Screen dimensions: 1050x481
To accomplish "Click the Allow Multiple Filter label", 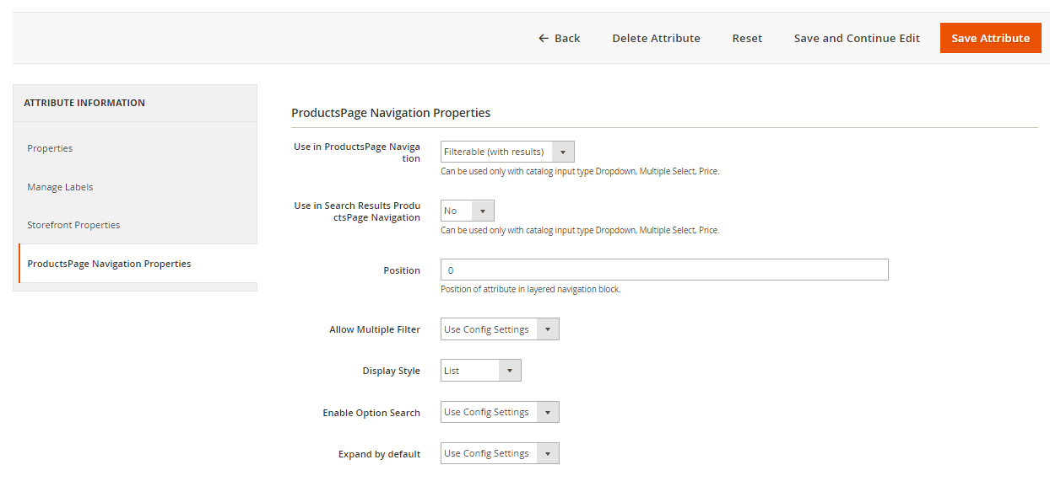I will click(374, 329).
